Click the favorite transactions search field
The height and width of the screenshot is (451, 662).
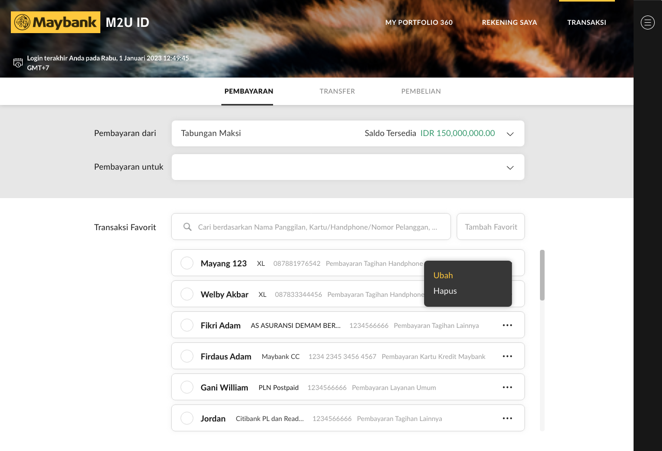pyautogui.click(x=317, y=227)
